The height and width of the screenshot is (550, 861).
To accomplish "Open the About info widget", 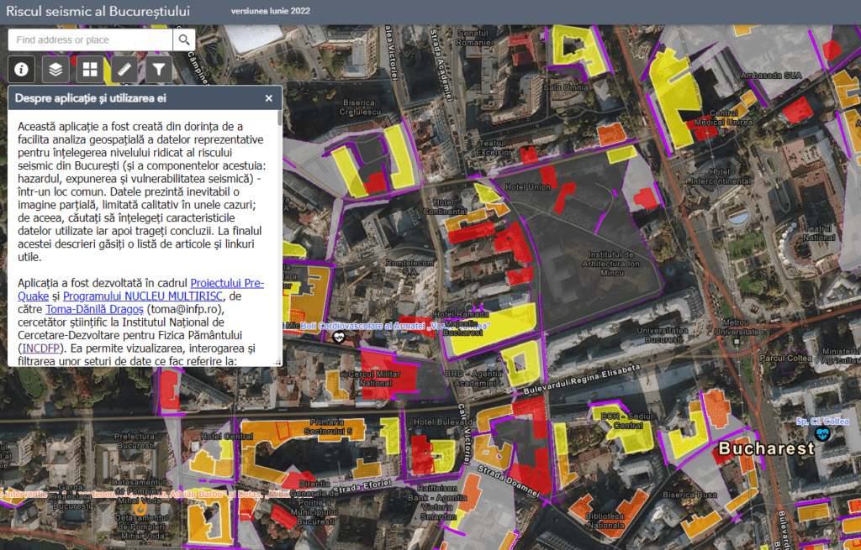I will click(22, 70).
